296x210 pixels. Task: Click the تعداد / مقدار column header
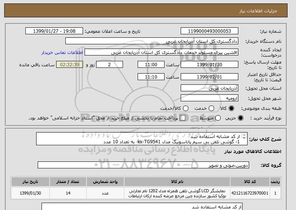tap(68, 181)
